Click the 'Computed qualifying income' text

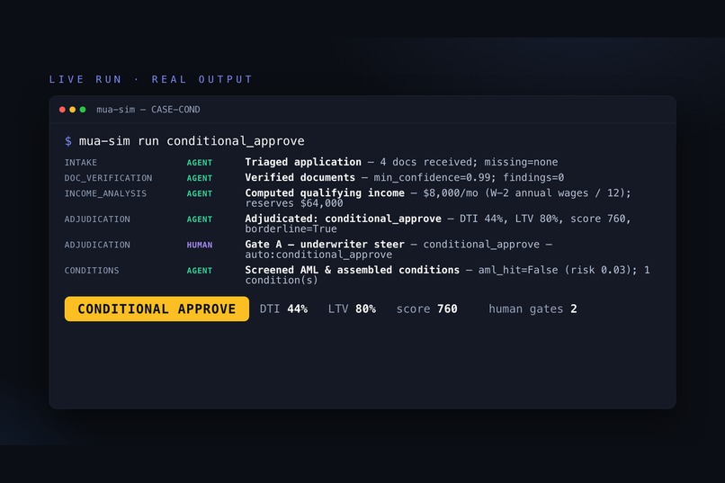tap(325, 193)
